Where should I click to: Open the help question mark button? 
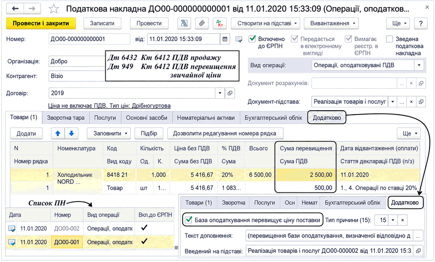click(x=421, y=23)
